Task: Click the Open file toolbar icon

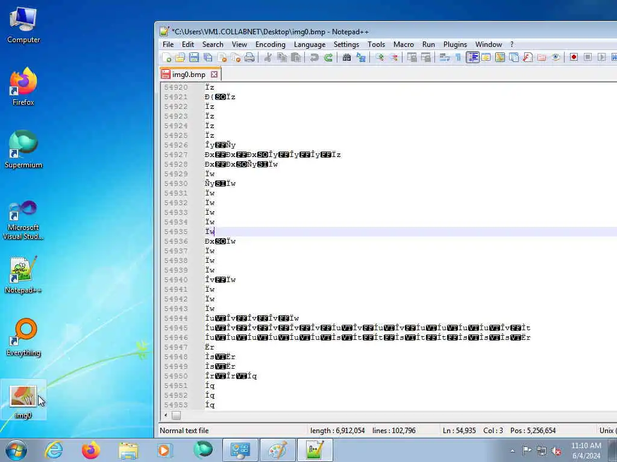Action: 180,58
